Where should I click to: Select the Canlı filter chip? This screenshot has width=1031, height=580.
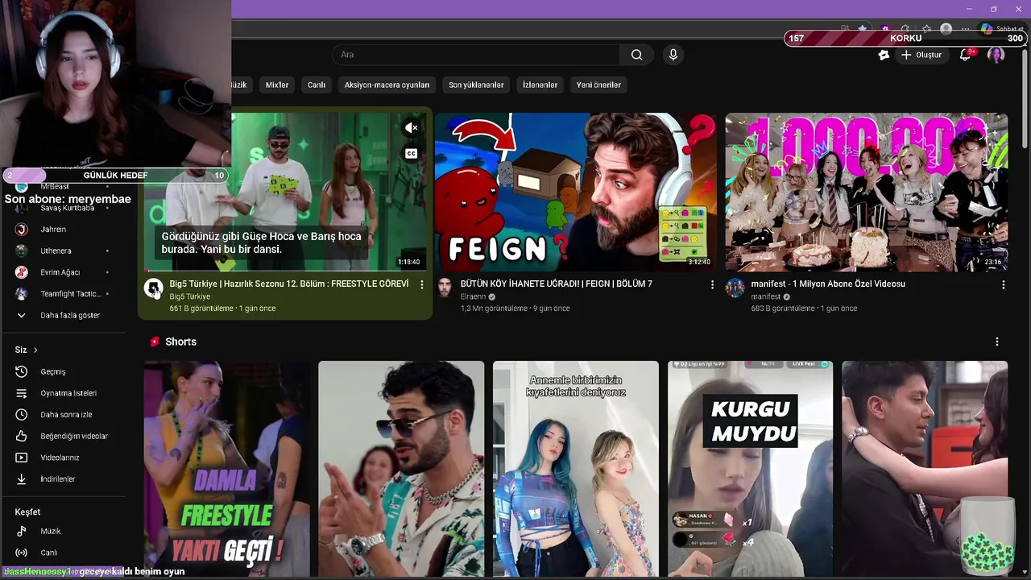(317, 85)
